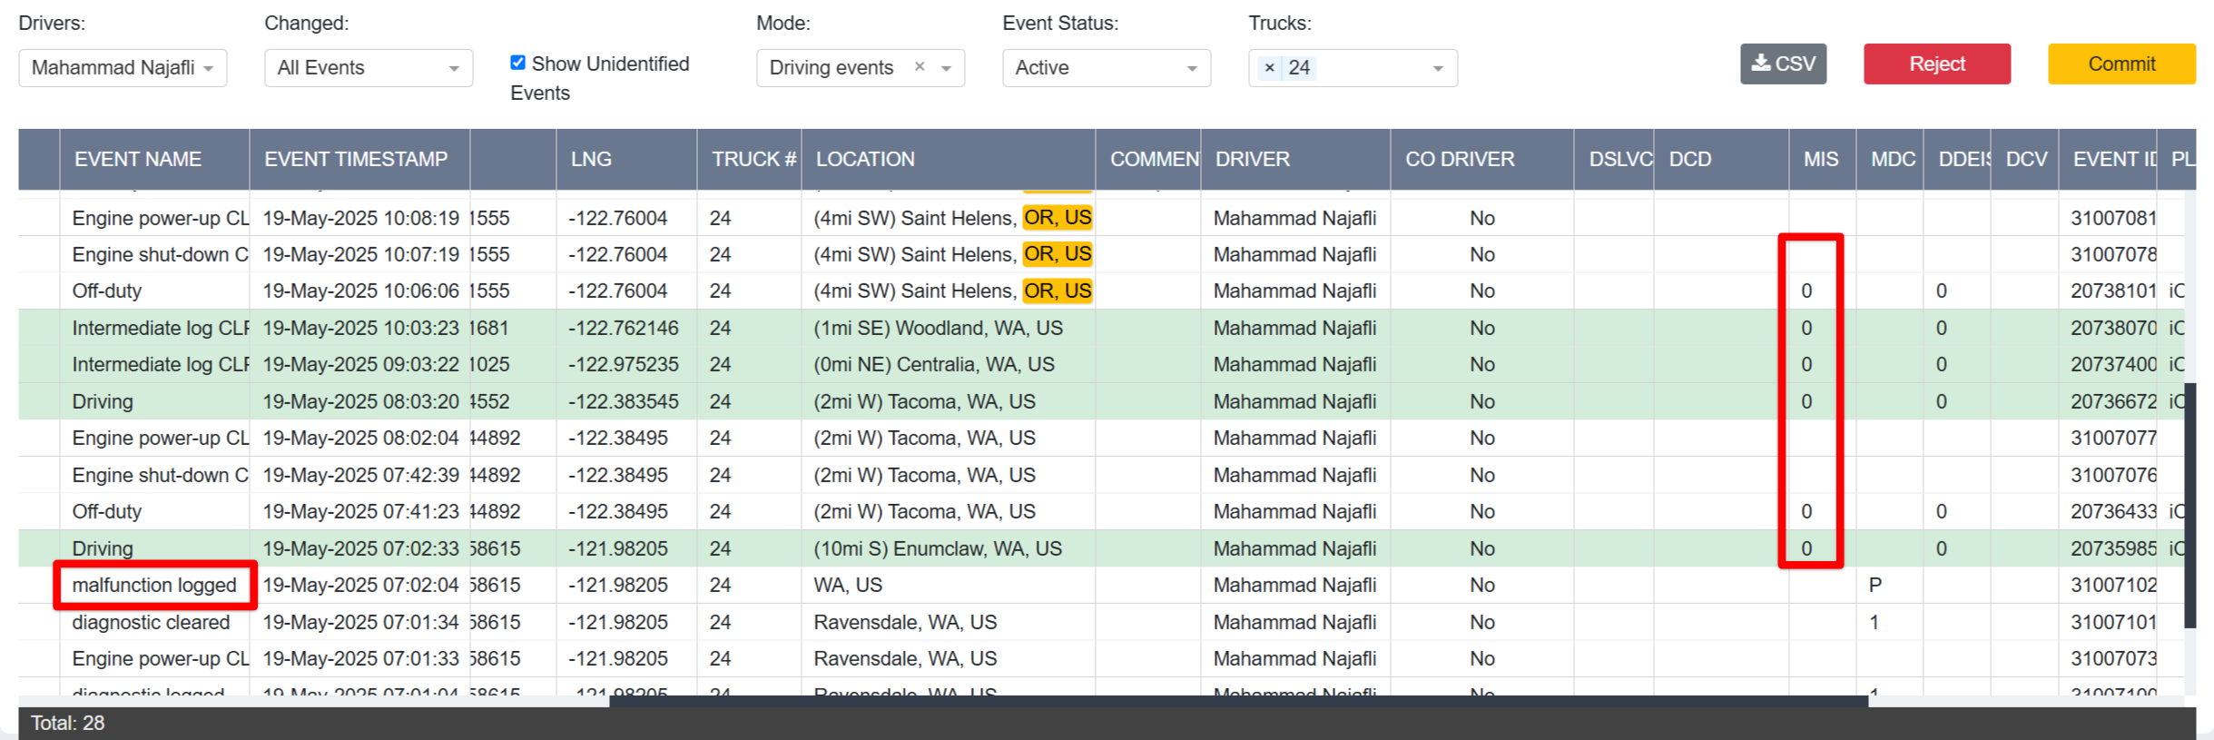Open the Drivers dropdown Mahammad Najafli
Image resolution: width=2214 pixels, height=740 pixels.
(x=123, y=68)
